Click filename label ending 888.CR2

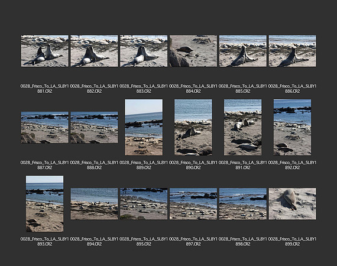tap(94, 165)
